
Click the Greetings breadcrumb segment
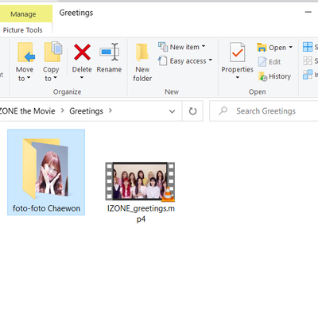(86, 111)
